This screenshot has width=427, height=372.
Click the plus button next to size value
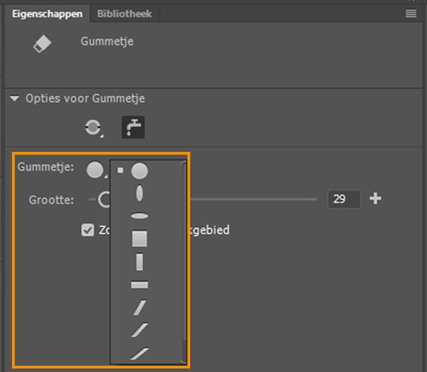(376, 199)
